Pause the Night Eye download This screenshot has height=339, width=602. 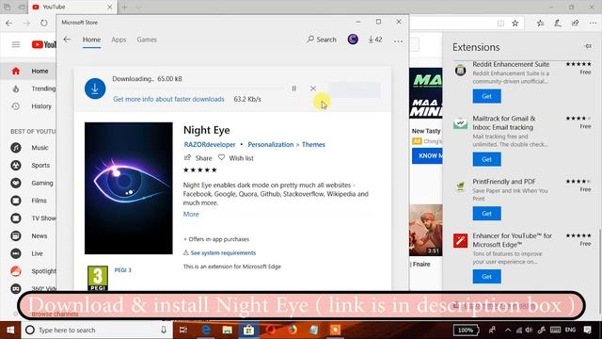pyautogui.click(x=294, y=89)
